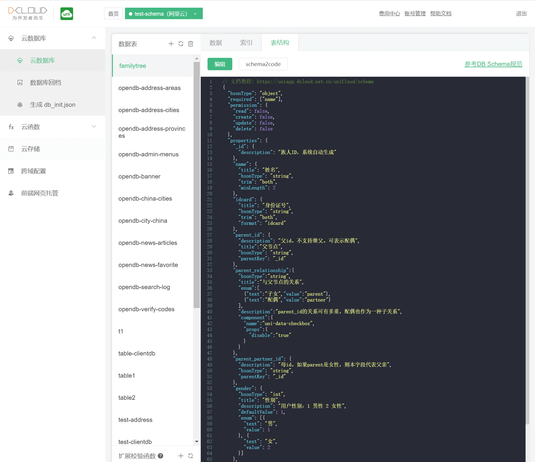Switch to the 数据 tab
535x462 pixels.
(x=216, y=43)
